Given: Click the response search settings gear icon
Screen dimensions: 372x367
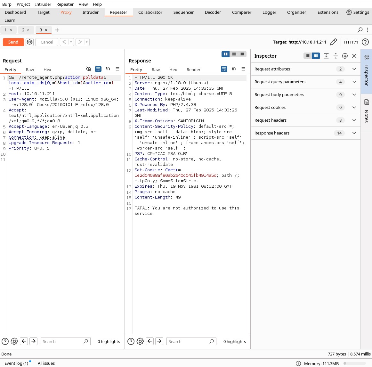Looking at the screenshot, I should pos(140,341).
